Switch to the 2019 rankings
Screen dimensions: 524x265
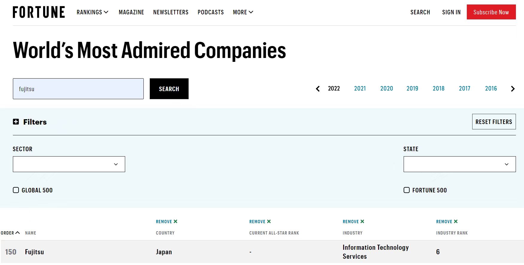412,88
